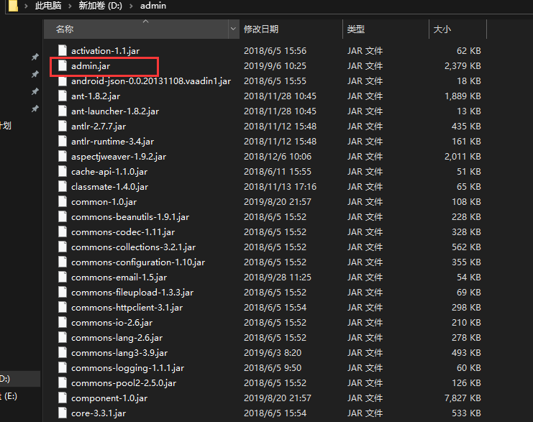The width and height of the screenshot is (533, 422).
Task: Click date 2019/6/3 8:20 of commons-lang3
Action: [273, 353]
